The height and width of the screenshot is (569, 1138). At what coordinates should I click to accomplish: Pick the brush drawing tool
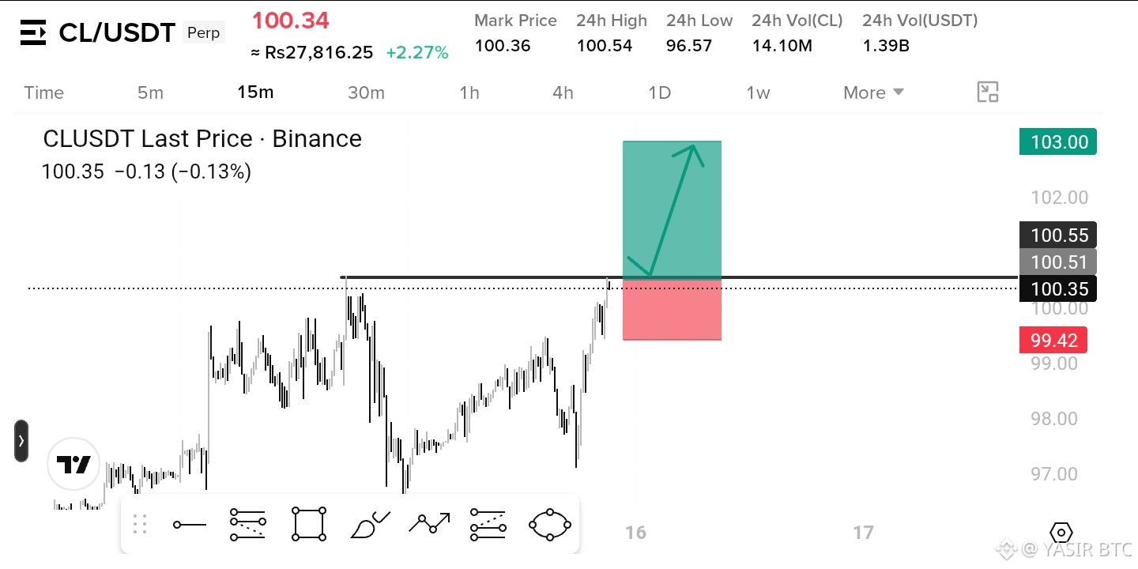pyautogui.click(x=370, y=524)
